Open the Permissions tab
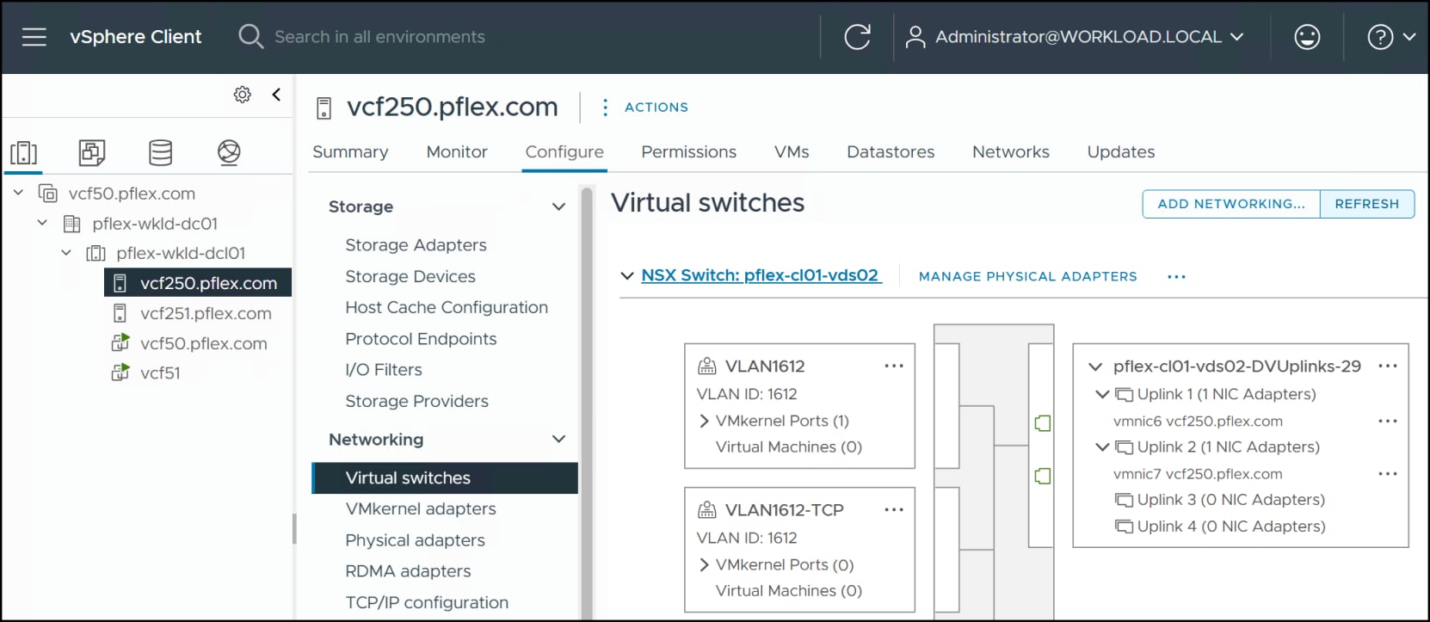This screenshot has width=1430, height=622. [x=688, y=152]
